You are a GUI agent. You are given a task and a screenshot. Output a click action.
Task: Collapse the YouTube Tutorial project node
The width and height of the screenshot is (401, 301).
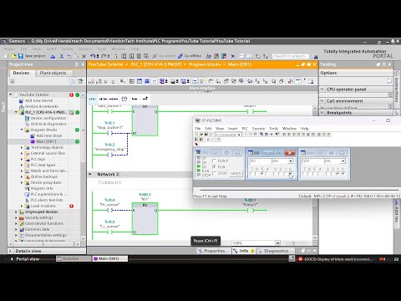point(11,94)
